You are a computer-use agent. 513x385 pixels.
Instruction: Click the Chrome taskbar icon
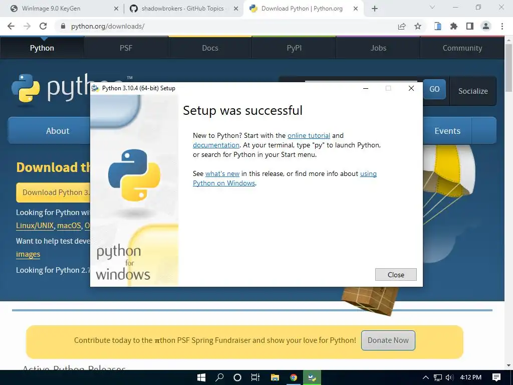pos(294,377)
